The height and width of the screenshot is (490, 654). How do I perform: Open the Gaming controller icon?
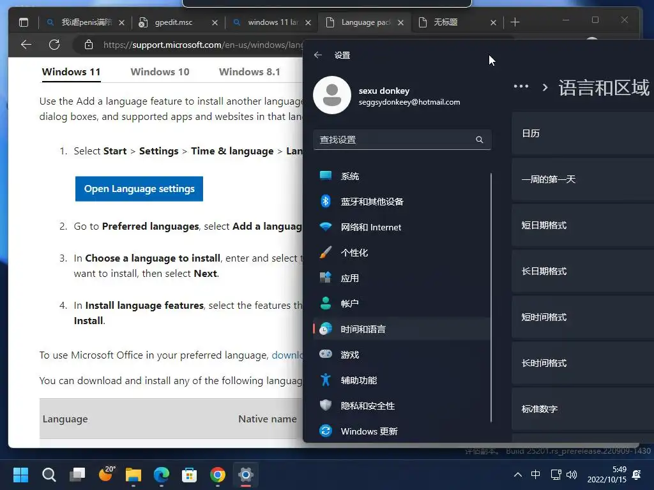tap(325, 354)
